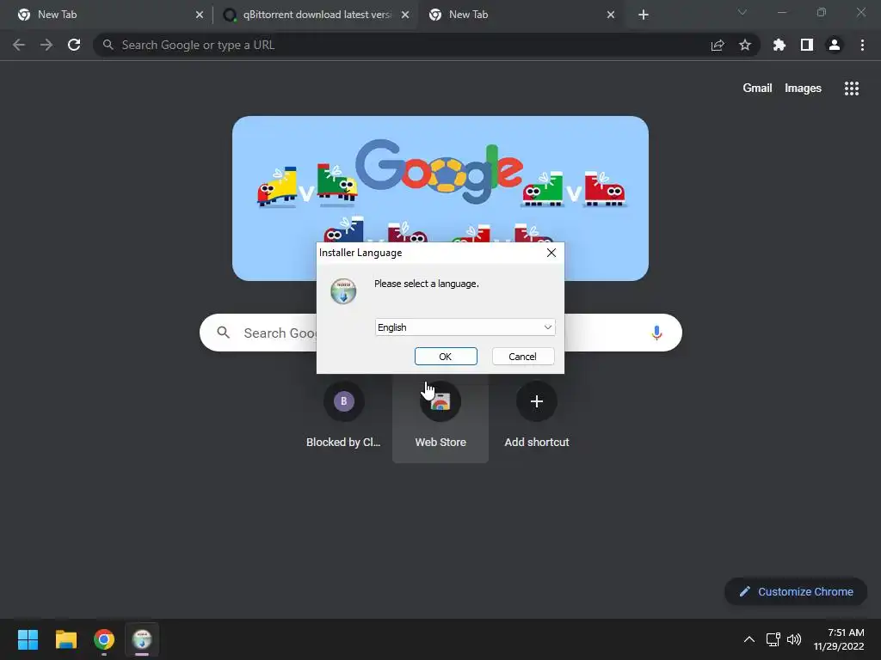Toggle the Chrome side panel
Viewport: 881px width, 660px height.
point(807,45)
